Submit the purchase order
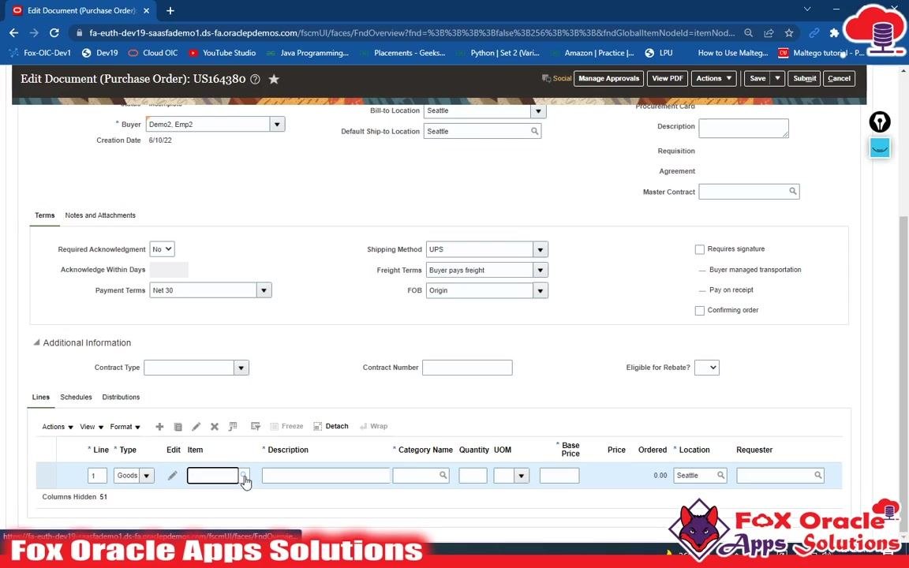Viewport: 909px width, 568px height. pyautogui.click(x=804, y=78)
